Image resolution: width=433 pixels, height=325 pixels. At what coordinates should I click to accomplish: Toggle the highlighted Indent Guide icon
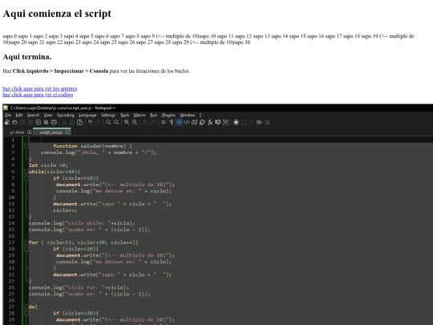(179, 122)
